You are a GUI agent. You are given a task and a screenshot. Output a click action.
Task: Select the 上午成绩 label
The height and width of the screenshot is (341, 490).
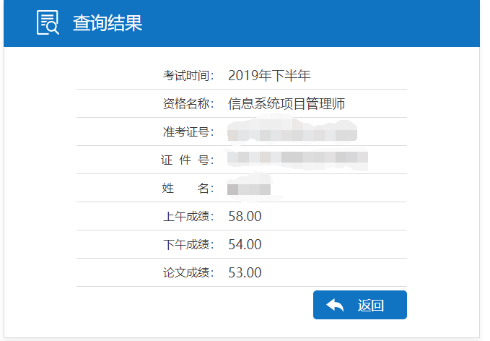click(x=189, y=216)
